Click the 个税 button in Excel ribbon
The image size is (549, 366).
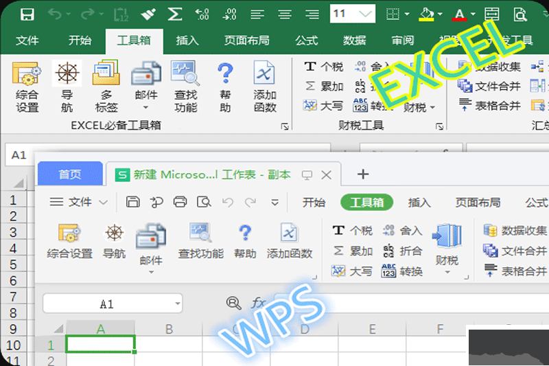tap(323, 66)
